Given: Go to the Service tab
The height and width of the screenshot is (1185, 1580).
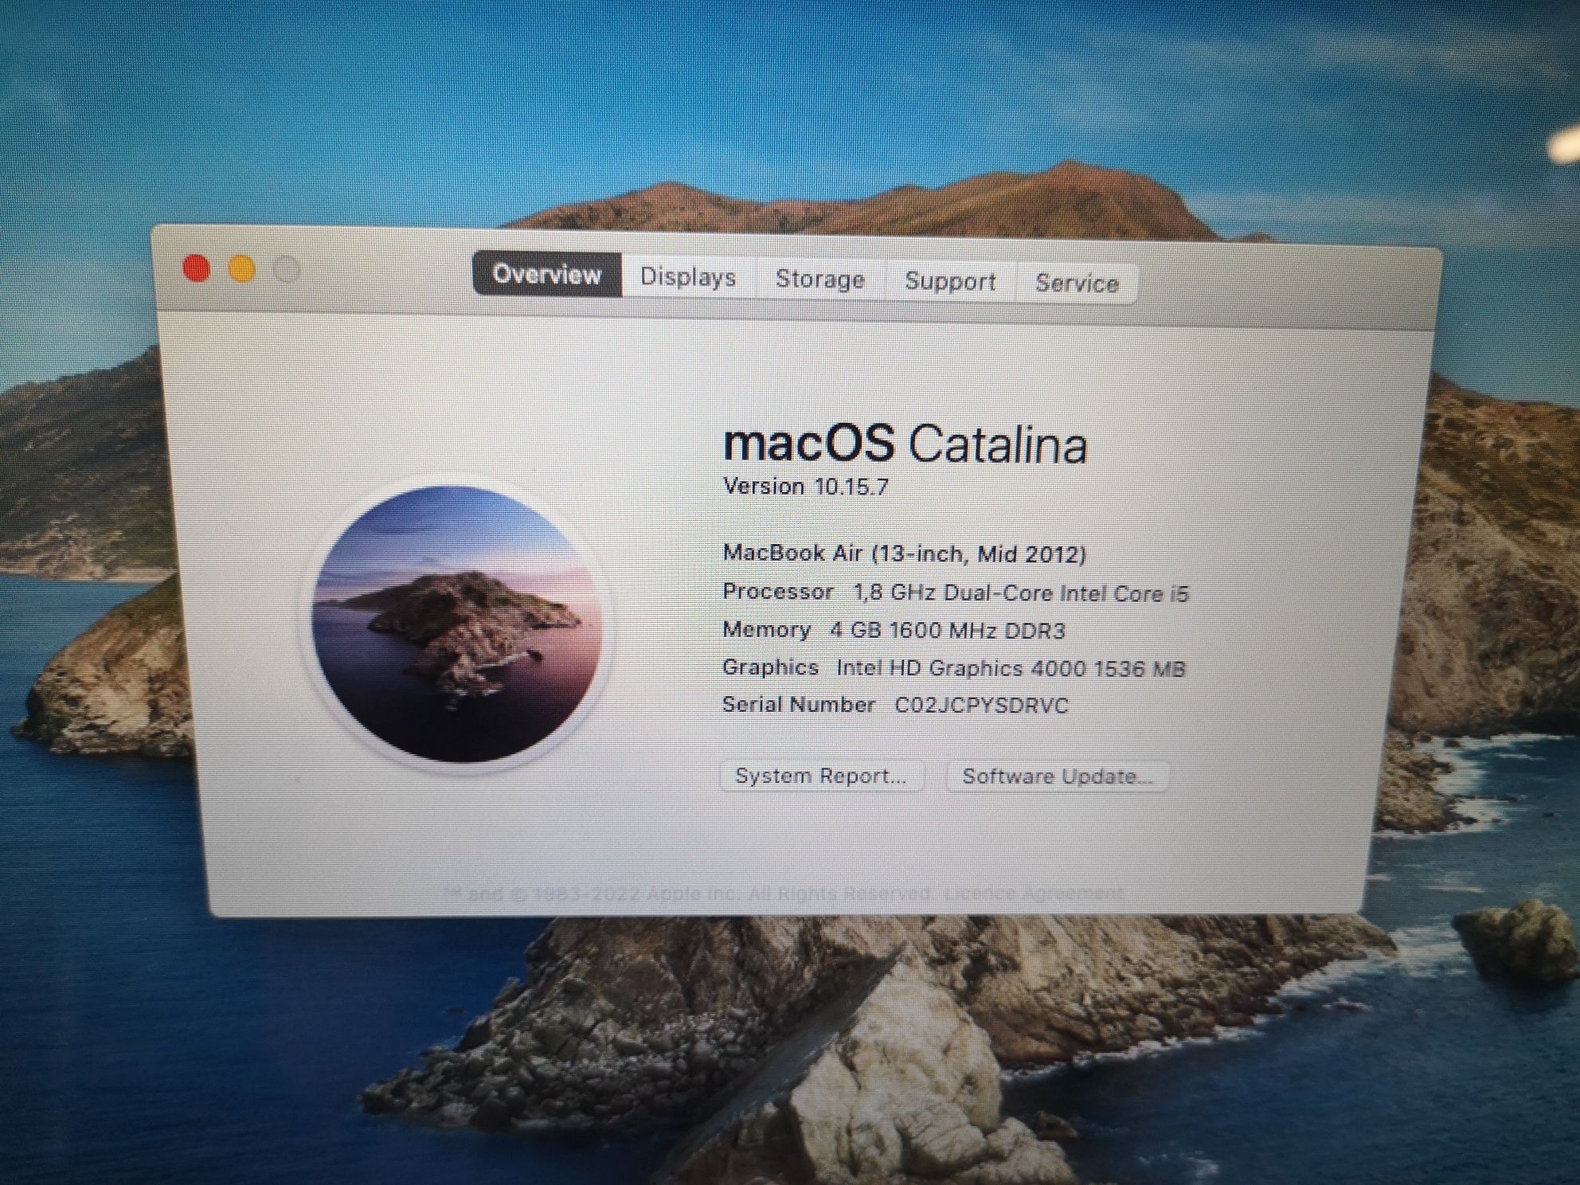Looking at the screenshot, I should 1077,284.
